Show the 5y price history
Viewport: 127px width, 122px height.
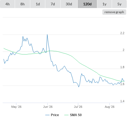119,4
